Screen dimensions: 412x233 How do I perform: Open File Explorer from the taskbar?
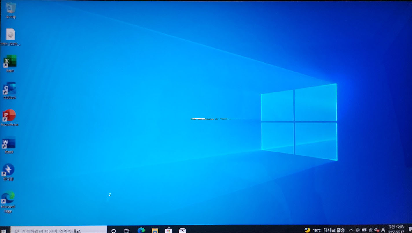pyautogui.click(x=155, y=230)
